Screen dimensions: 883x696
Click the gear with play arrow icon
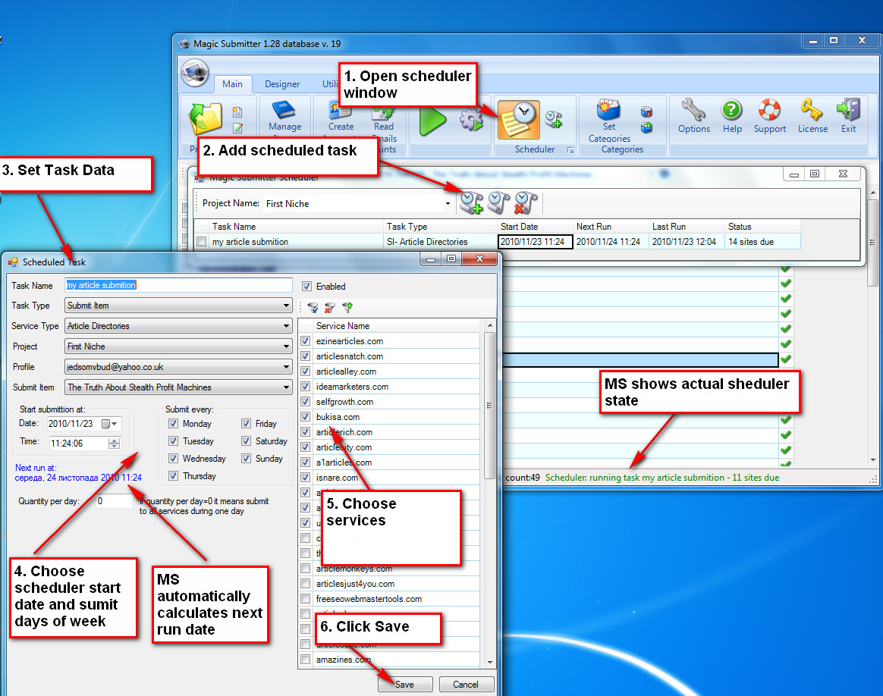tap(471, 120)
